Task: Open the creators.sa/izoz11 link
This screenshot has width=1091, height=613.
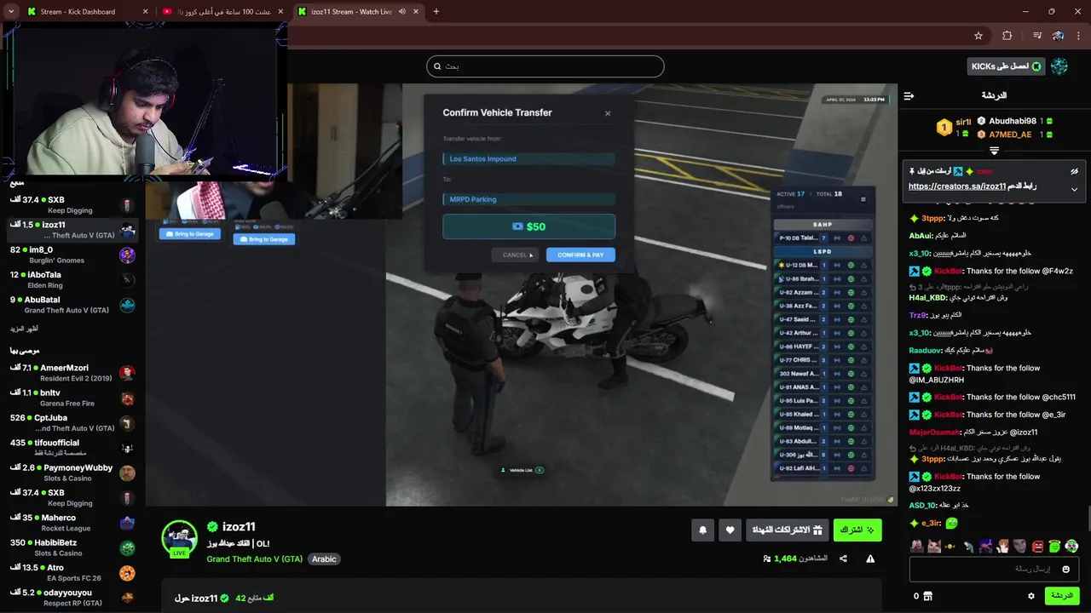Action: pos(957,186)
